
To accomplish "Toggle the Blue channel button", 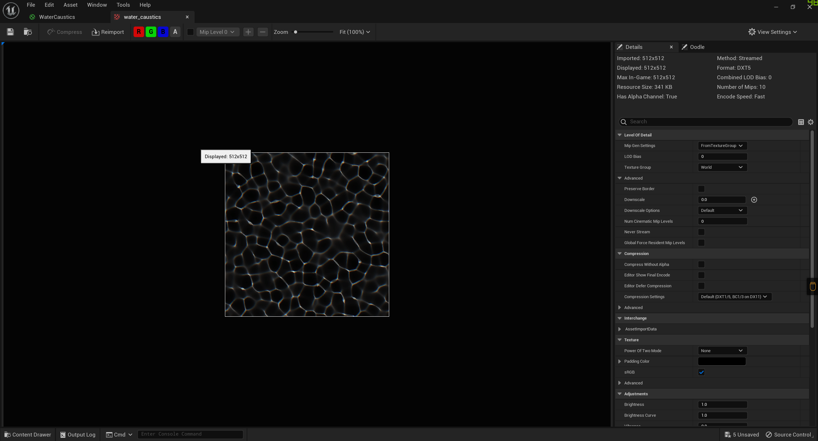I will point(163,32).
